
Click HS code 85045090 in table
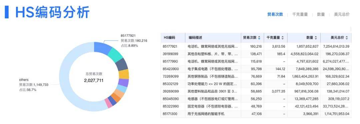point(170,99)
